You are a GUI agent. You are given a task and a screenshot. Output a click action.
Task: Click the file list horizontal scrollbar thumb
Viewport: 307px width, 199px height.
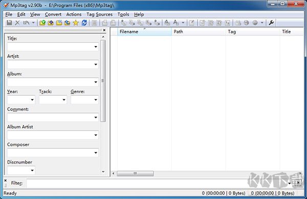135,173
